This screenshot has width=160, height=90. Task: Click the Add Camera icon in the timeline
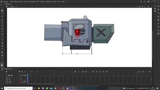coord(19,72)
